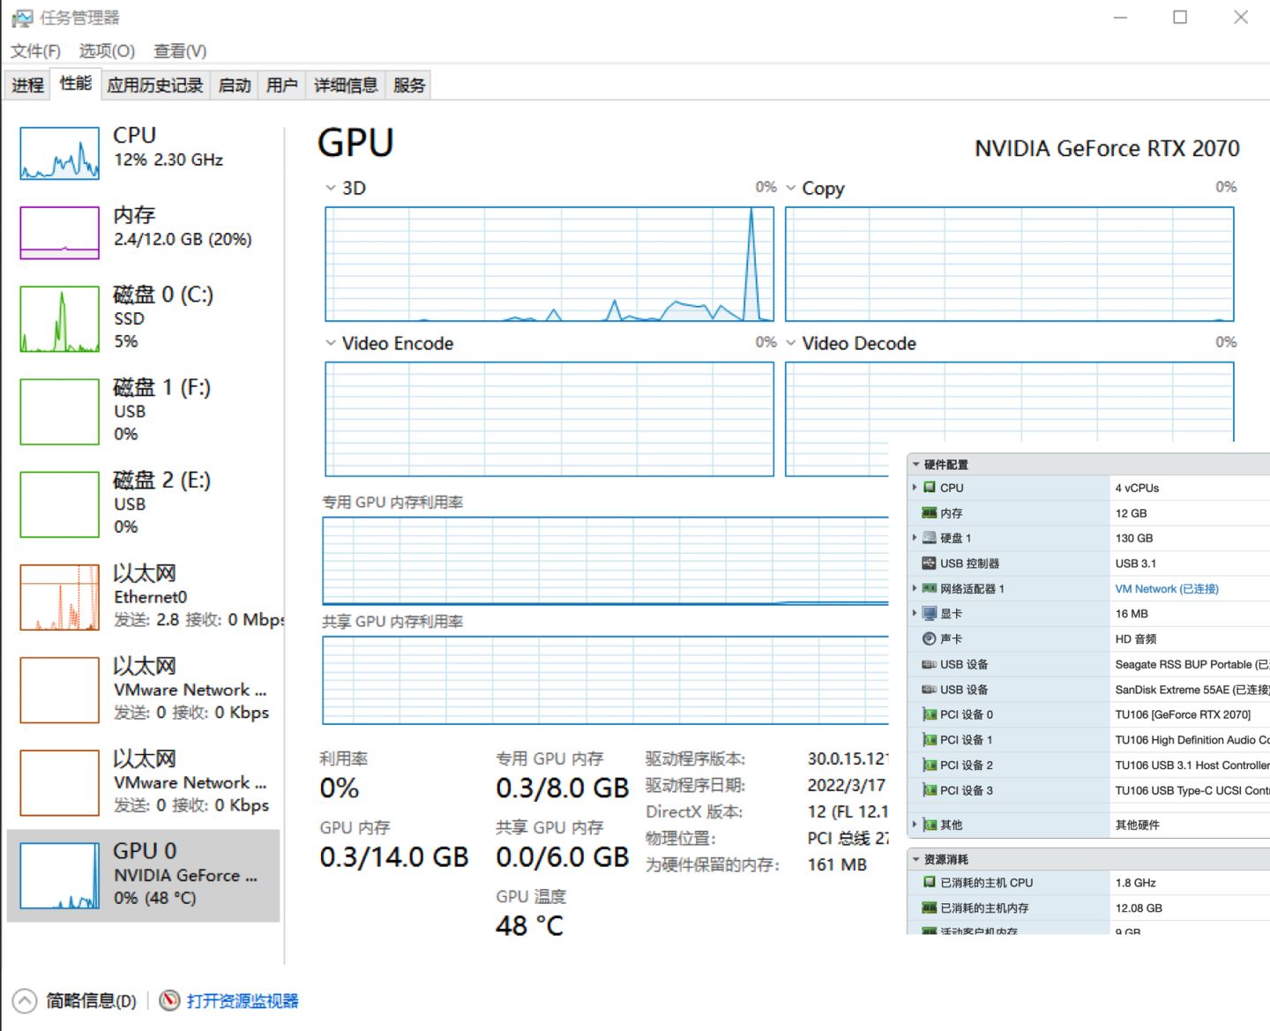Select the 内存 memory graph thumbnail
The width and height of the screenshot is (1270, 1031).
point(60,233)
